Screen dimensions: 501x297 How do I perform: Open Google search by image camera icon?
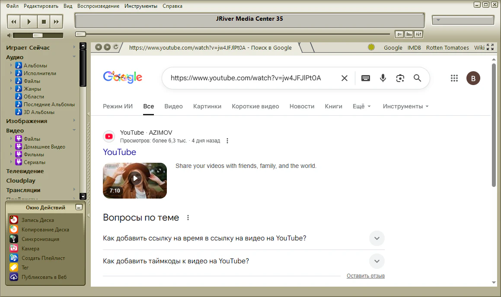point(400,78)
